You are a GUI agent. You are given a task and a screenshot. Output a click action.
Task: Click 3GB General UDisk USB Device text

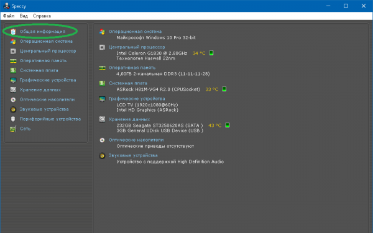point(160,130)
